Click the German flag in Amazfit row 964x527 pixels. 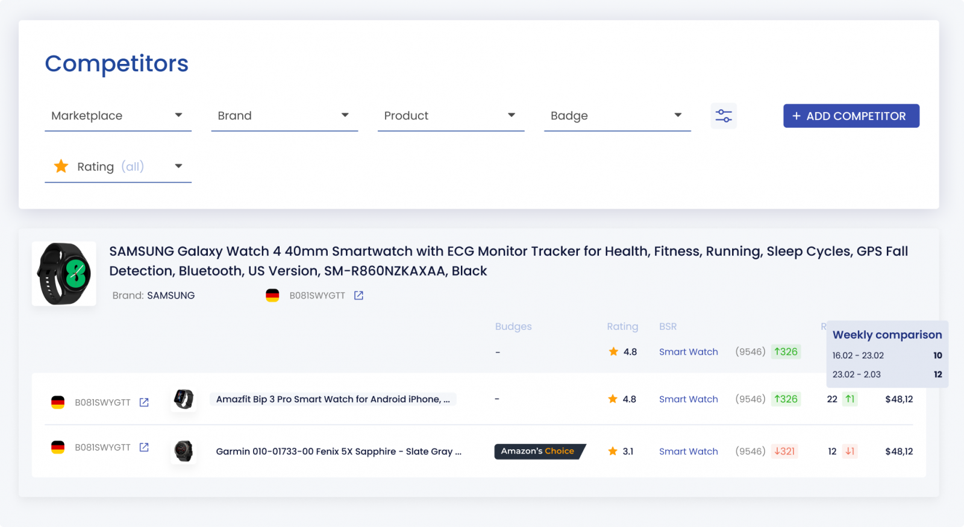tap(58, 402)
